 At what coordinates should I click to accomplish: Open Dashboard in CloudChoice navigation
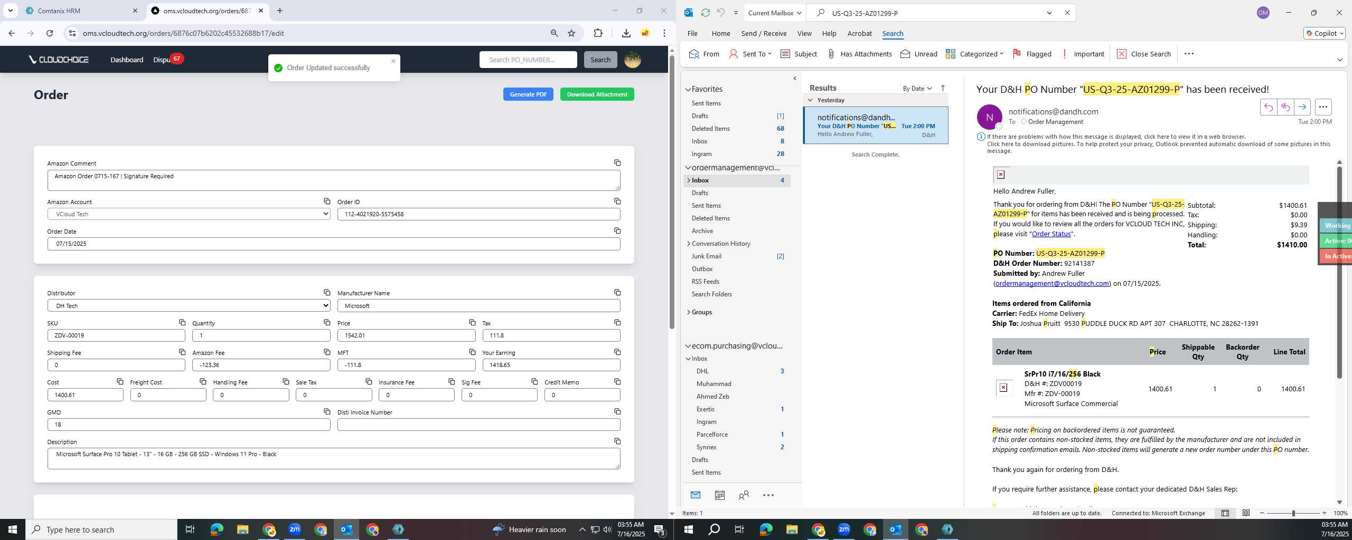pyautogui.click(x=127, y=60)
